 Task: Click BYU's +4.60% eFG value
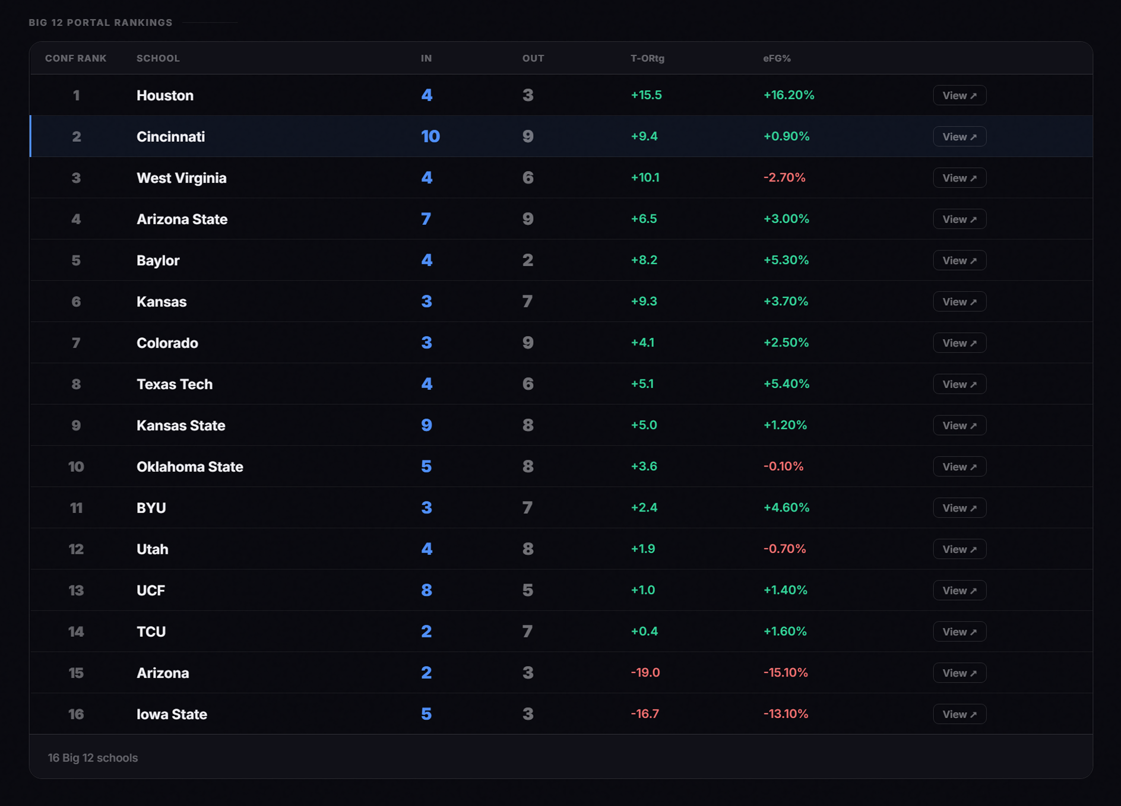pos(786,507)
